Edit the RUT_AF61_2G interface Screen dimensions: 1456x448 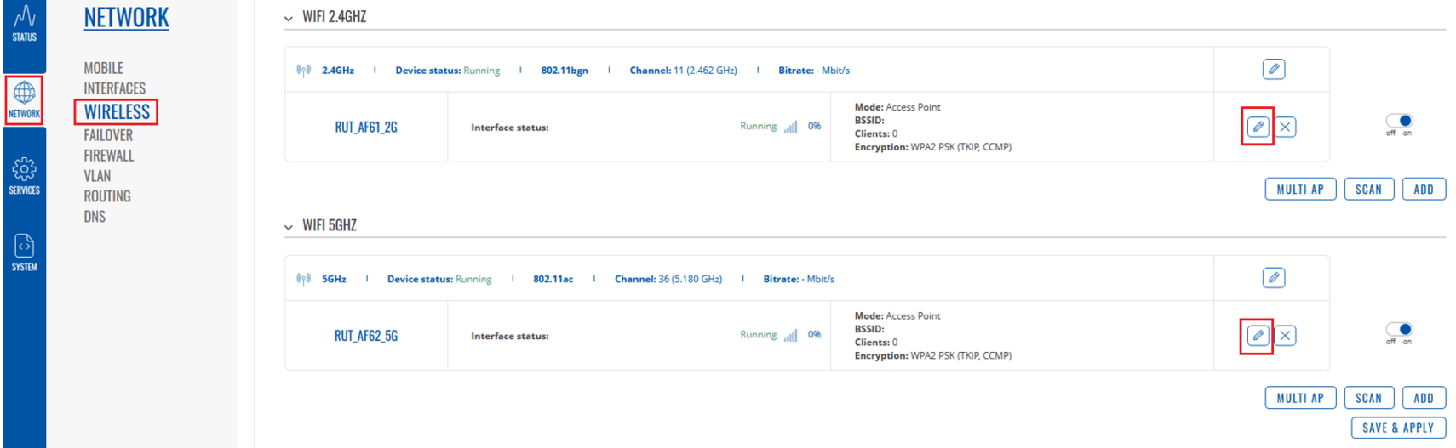1258,127
